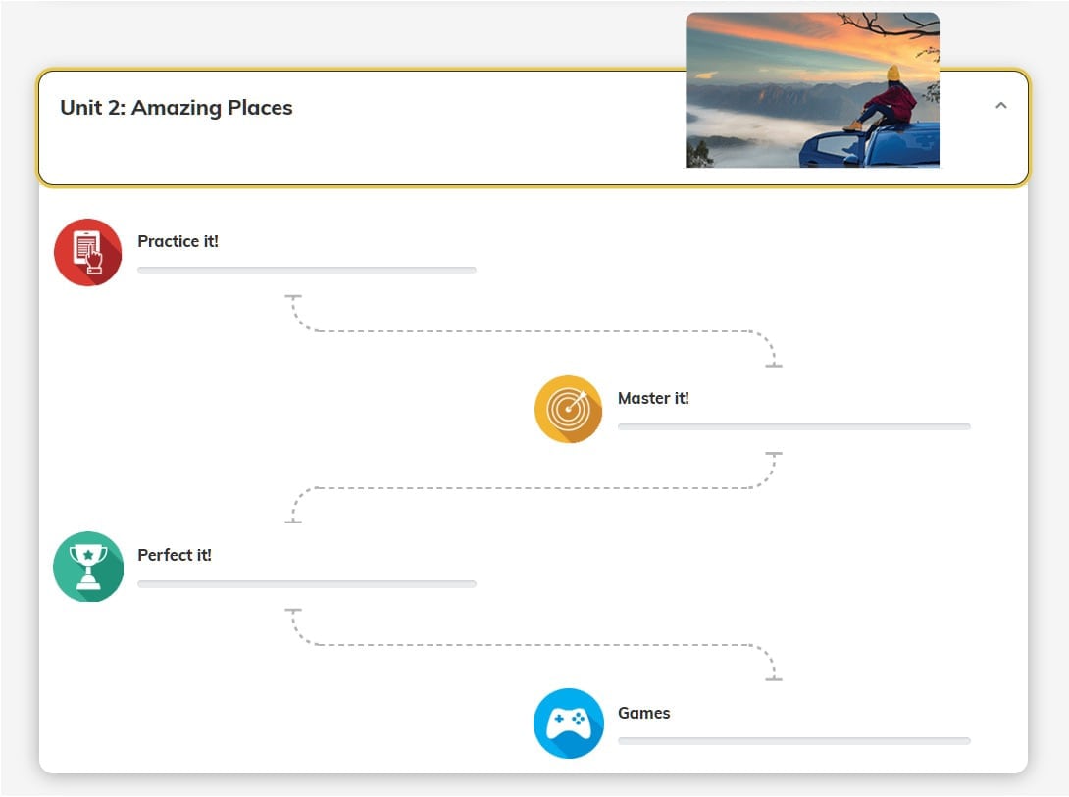
Task: Select the Master it! label
Action: [x=653, y=398]
